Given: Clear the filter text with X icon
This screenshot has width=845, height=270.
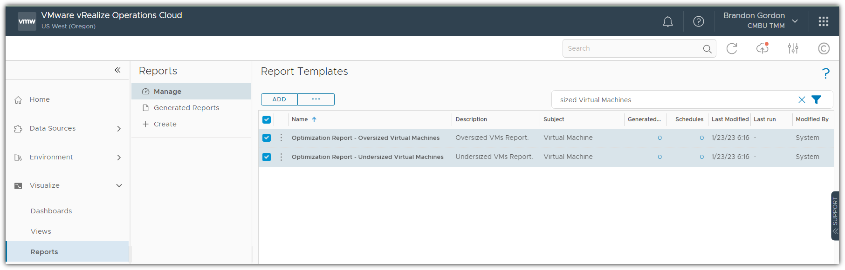Looking at the screenshot, I should click(802, 99).
